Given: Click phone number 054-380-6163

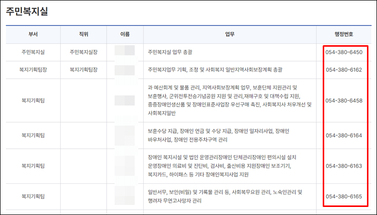Looking at the screenshot, I should pyautogui.click(x=344, y=166).
